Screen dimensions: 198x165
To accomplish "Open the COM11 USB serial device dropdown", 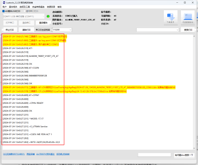I will click(x=24, y=16).
